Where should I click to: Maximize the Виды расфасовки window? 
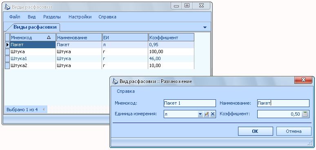coord(187,6)
